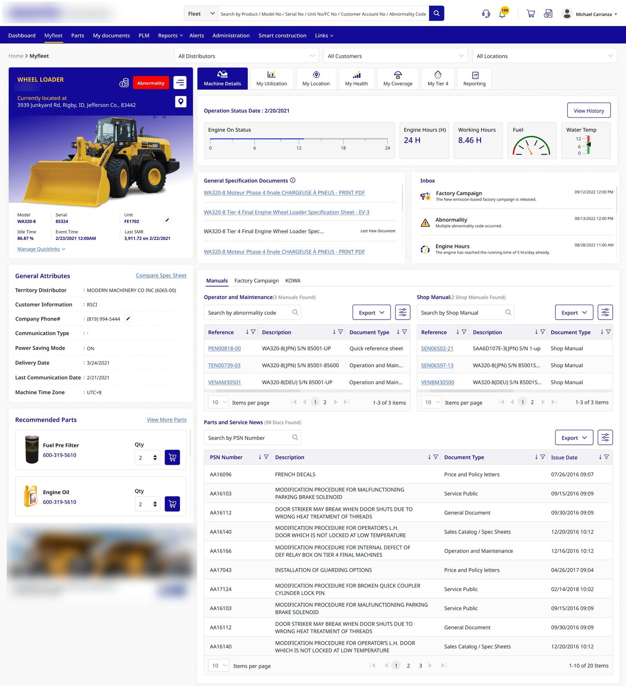This screenshot has width=626, height=686.
Task: Focus the Search by PSN Number field
Action: click(x=252, y=438)
